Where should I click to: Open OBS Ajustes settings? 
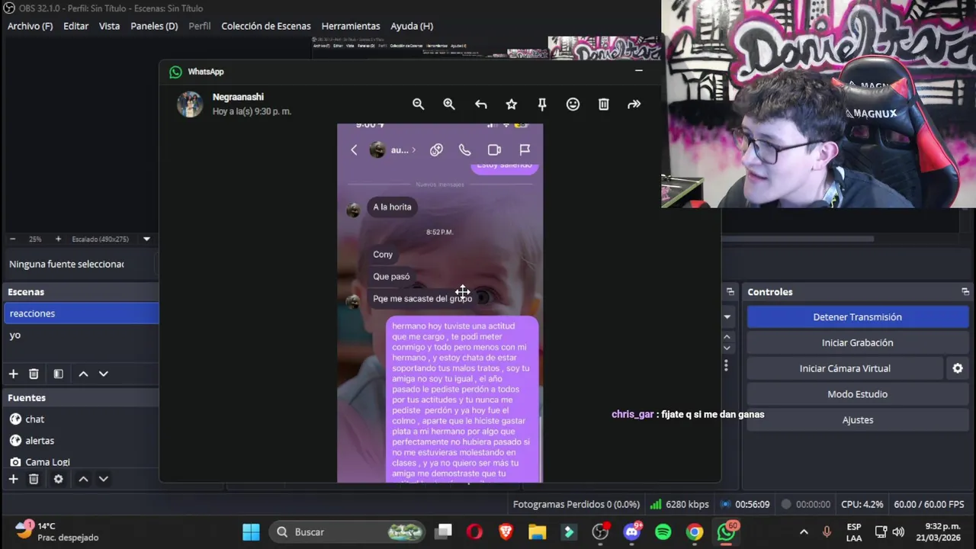[857, 420]
